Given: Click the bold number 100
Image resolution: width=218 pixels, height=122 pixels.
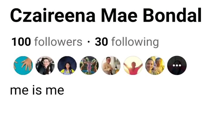Looking at the screenshot, I should tap(21, 42).
